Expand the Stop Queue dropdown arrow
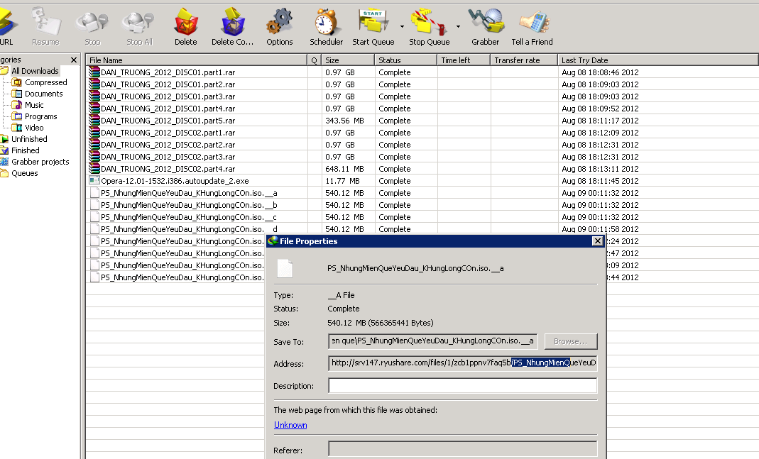Screen dimensions: 759x459 [x=458, y=26]
